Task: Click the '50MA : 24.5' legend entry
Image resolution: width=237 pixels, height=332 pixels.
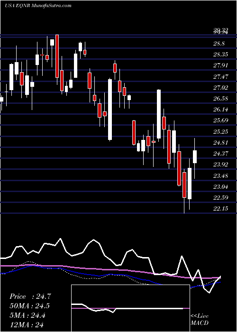Action: click(x=30, y=306)
